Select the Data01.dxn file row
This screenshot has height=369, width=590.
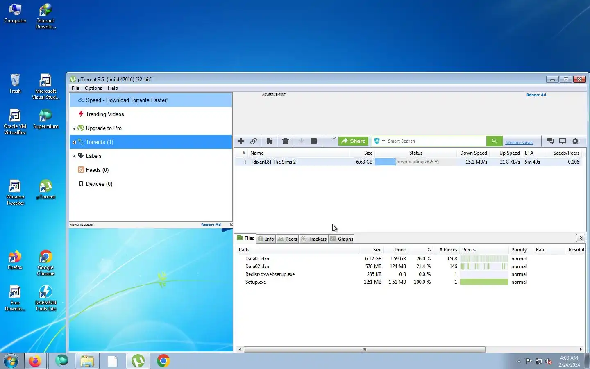tap(410, 259)
